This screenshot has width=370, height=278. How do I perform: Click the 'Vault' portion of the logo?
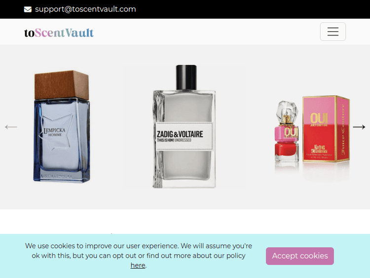[79, 33]
